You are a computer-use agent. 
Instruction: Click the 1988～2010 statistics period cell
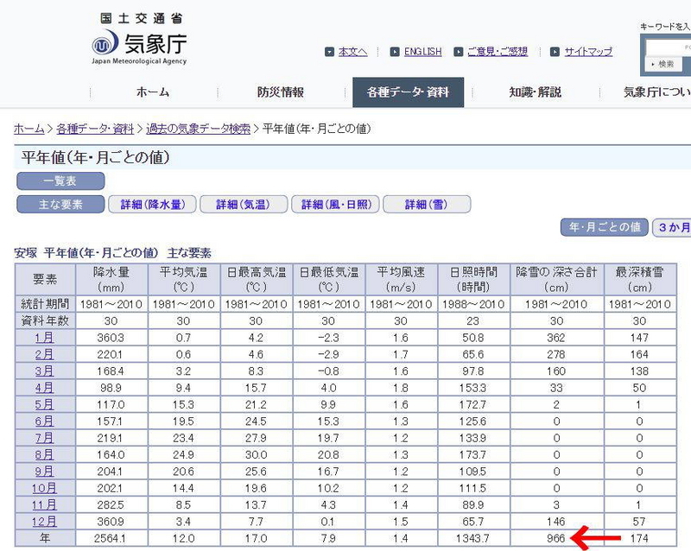point(473,304)
